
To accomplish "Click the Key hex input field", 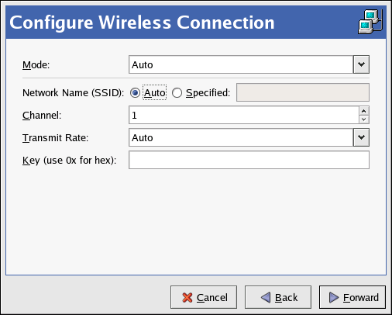I will [x=249, y=160].
